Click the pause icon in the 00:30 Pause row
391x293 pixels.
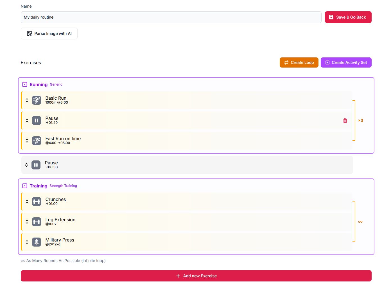point(36,165)
